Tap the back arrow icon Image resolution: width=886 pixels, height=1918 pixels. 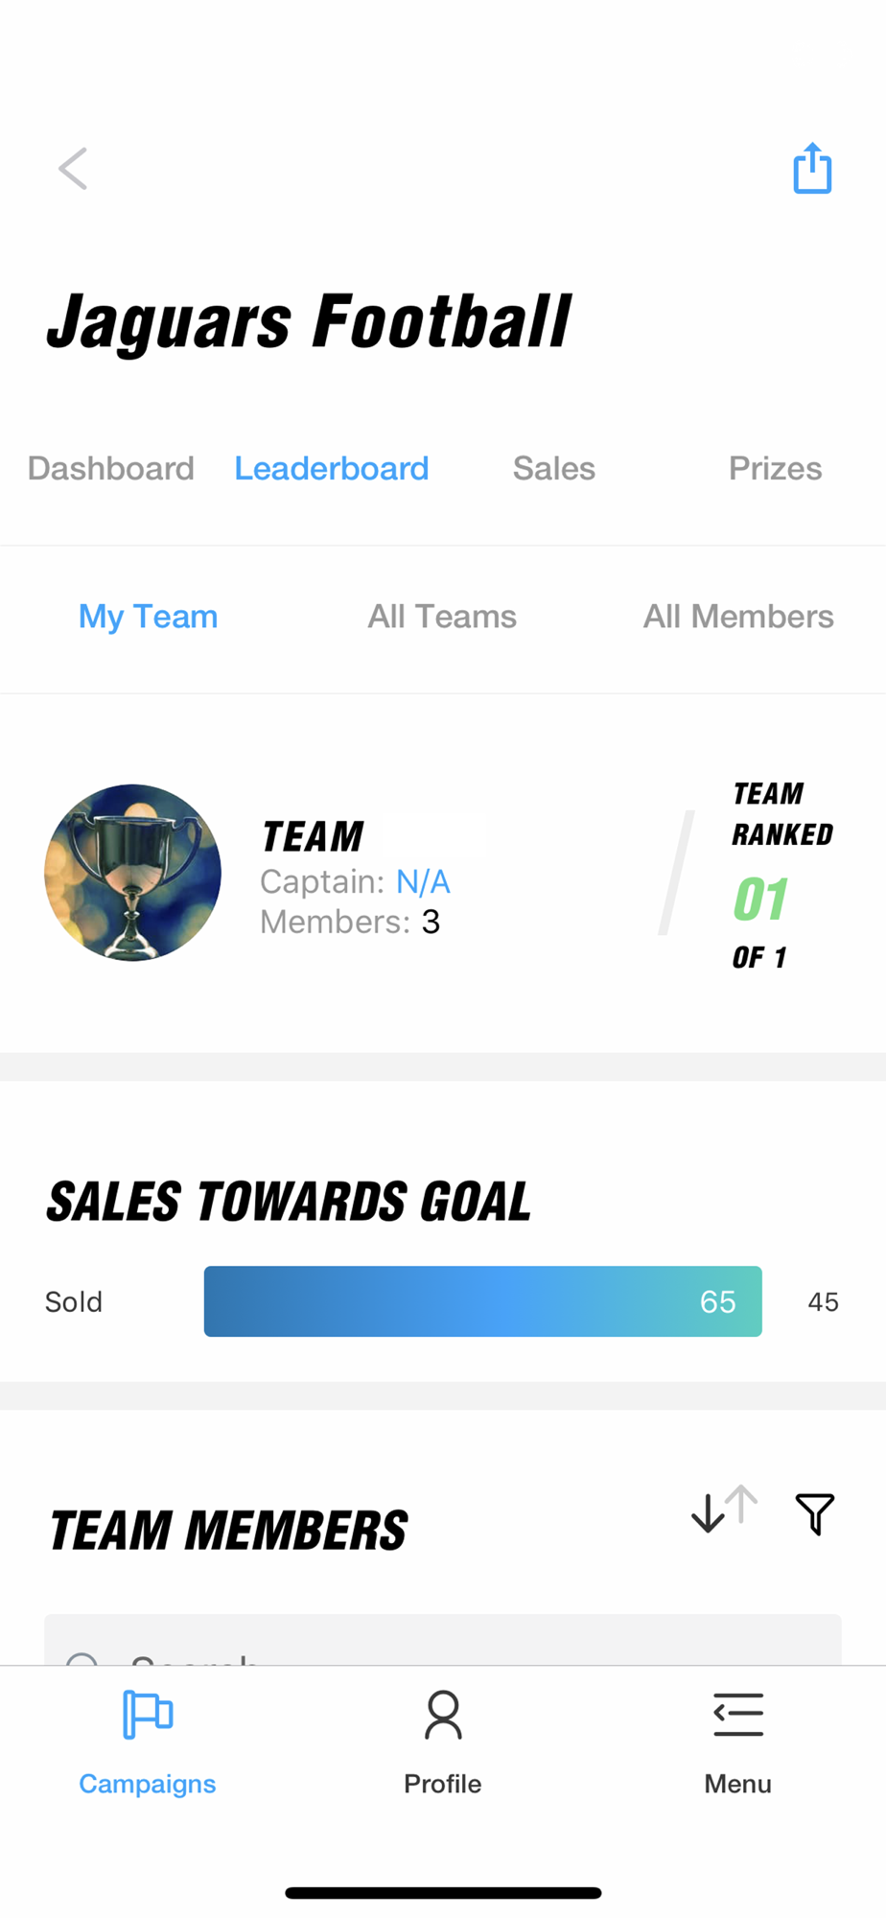coord(73,169)
